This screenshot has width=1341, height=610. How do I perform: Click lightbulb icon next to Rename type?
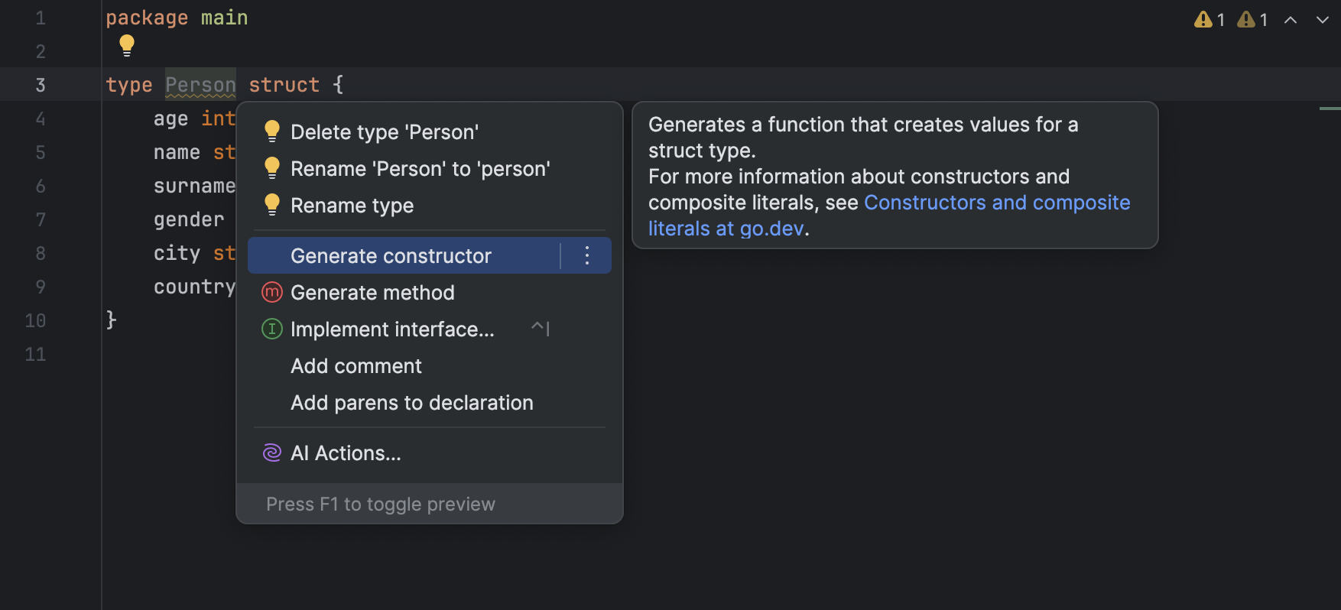pos(271,205)
